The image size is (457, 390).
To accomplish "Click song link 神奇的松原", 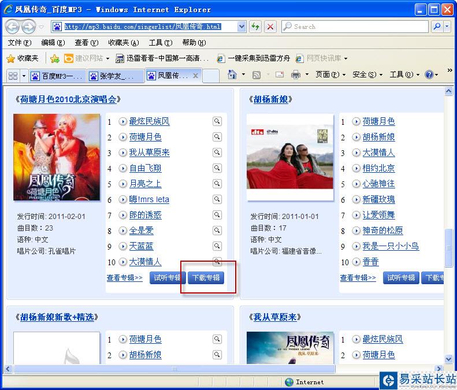I will (382, 231).
